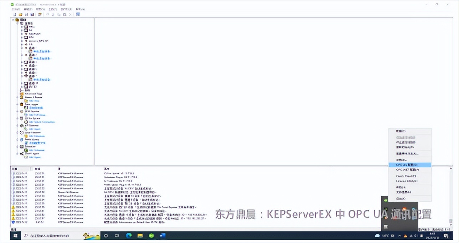Collapse the EFM Exporter node
The image size is (459, 243).
pyautogui.click(x=17, y=111)
